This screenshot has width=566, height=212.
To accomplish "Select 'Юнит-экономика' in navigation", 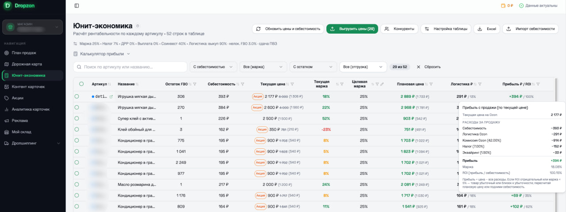I will pyautogui.click(x=32, y=75).
